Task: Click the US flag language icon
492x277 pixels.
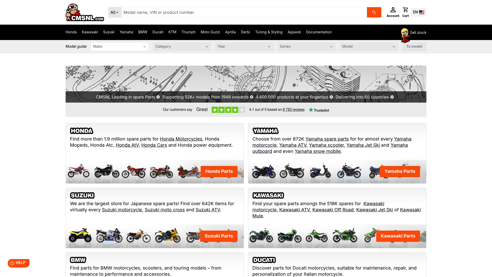Action: click(422, 12)
